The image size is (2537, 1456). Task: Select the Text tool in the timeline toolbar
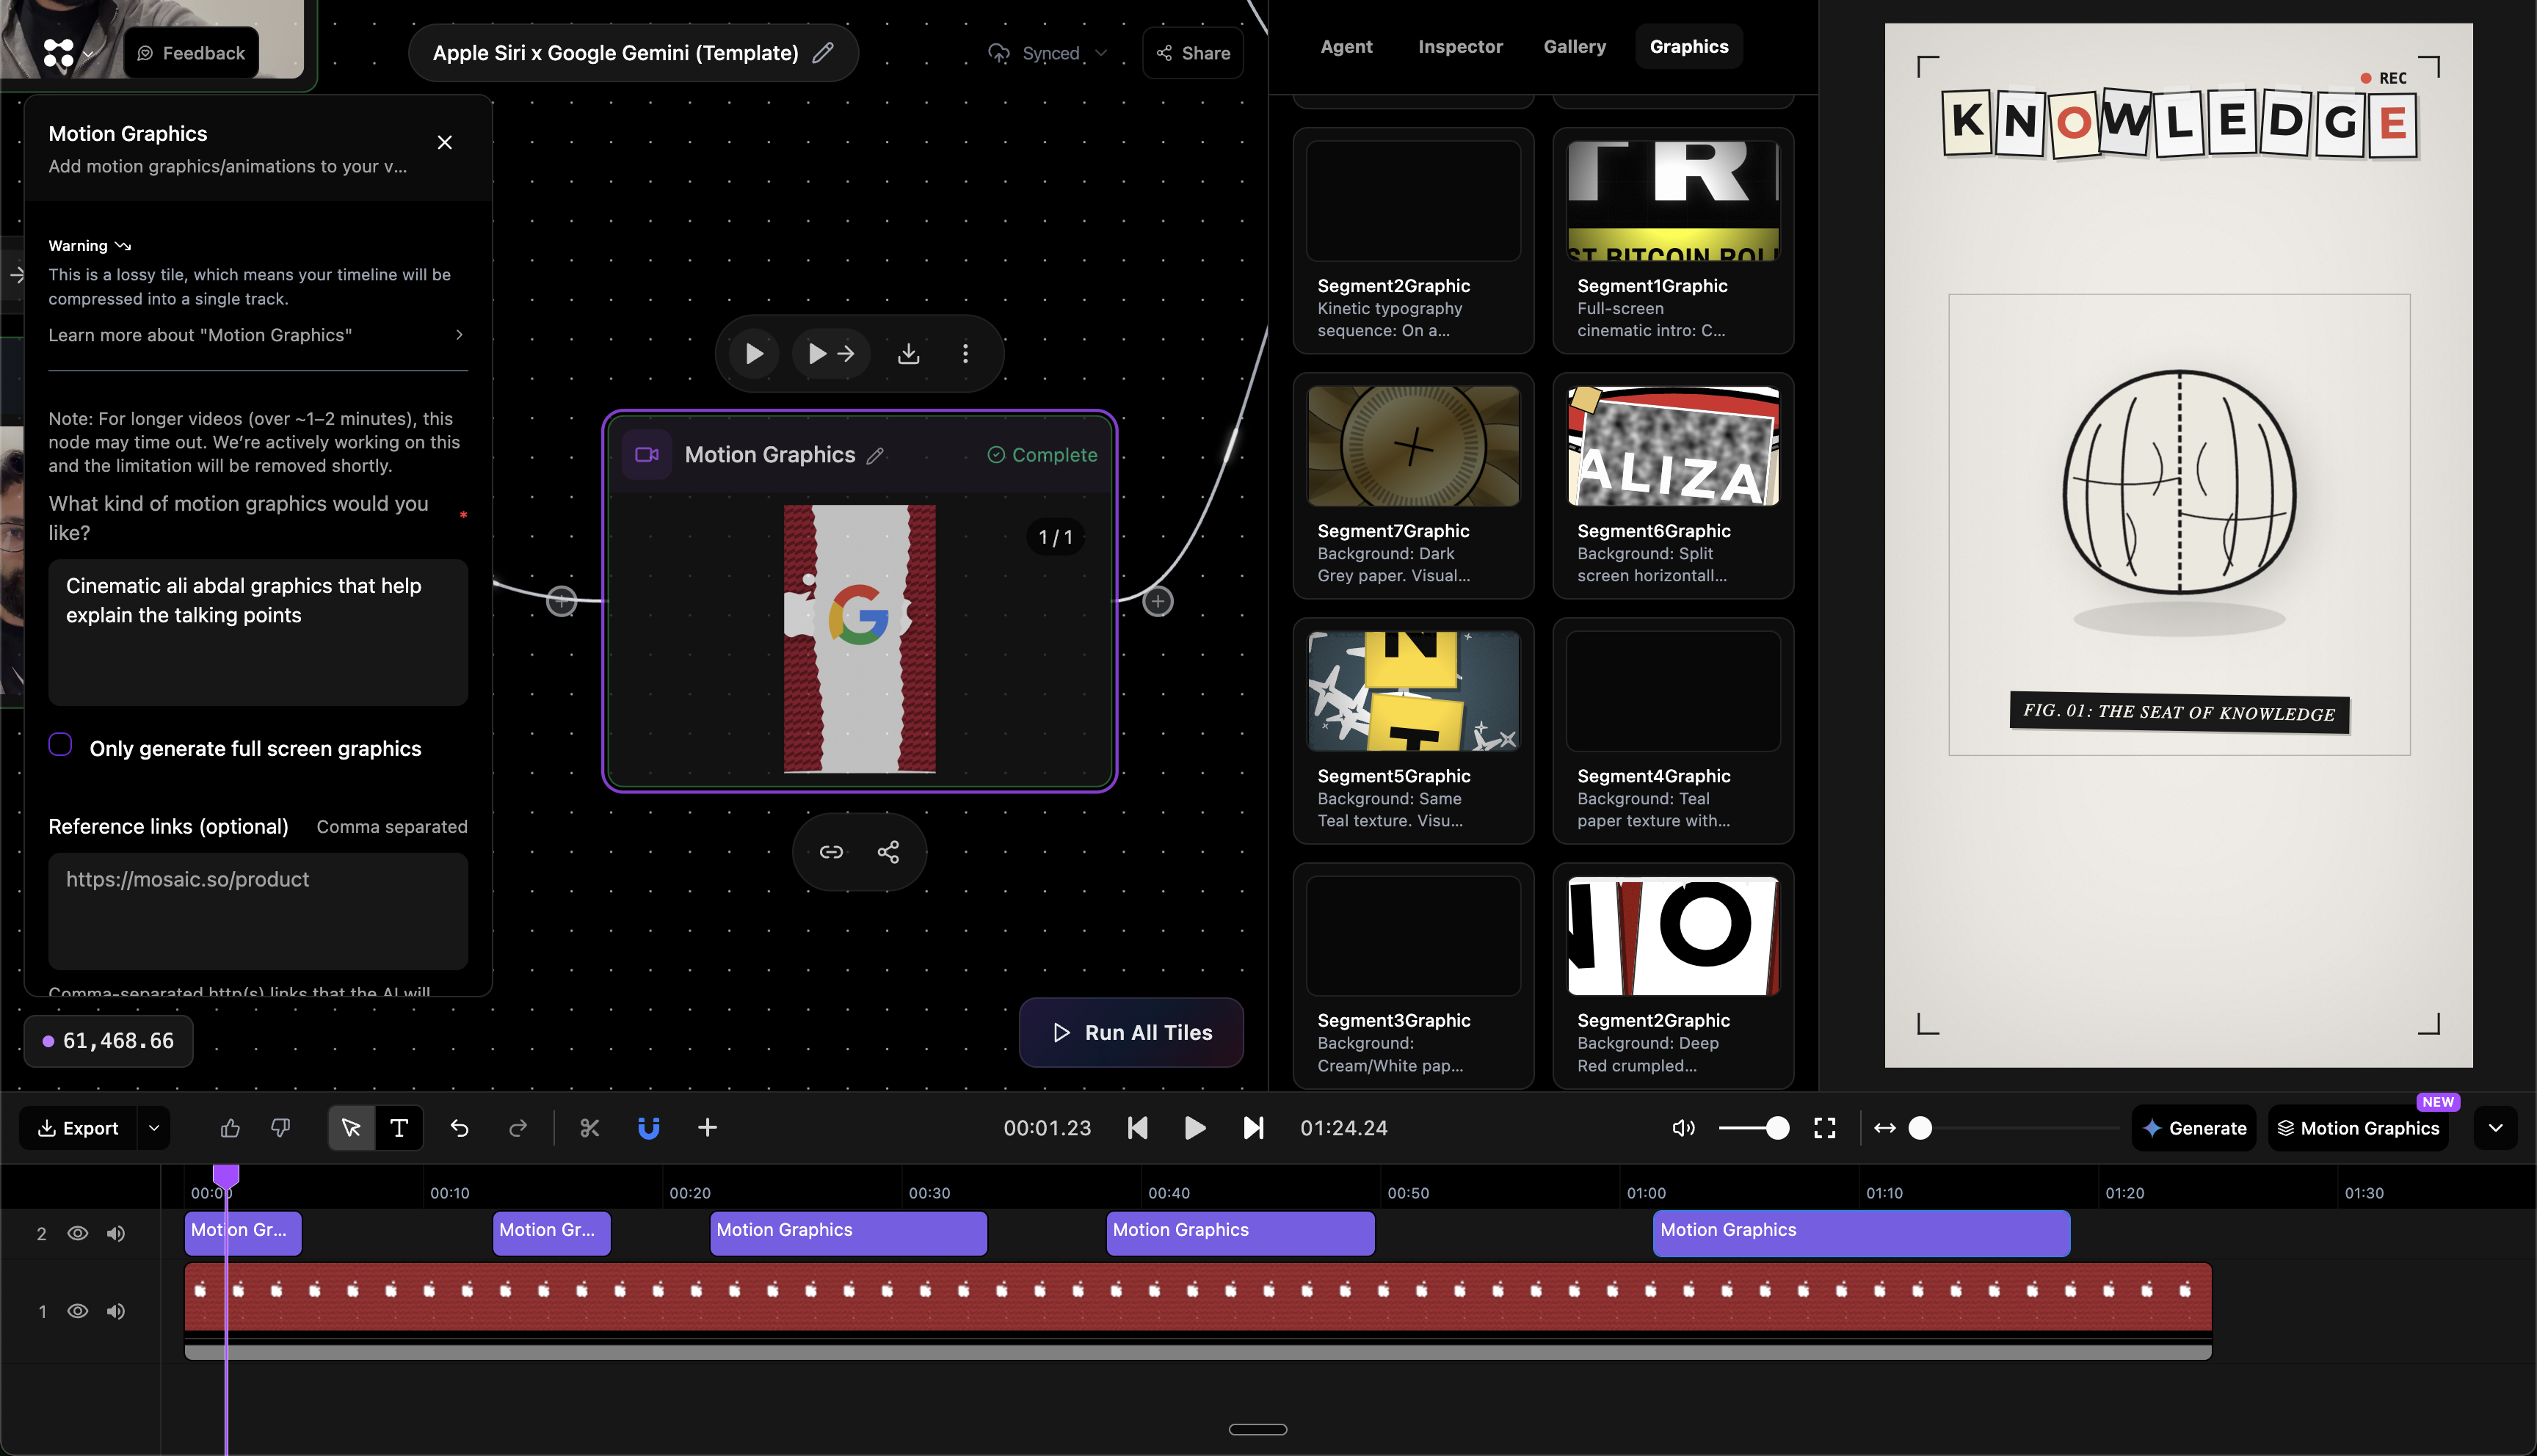pyautogui.click(x=399, y=1128)
